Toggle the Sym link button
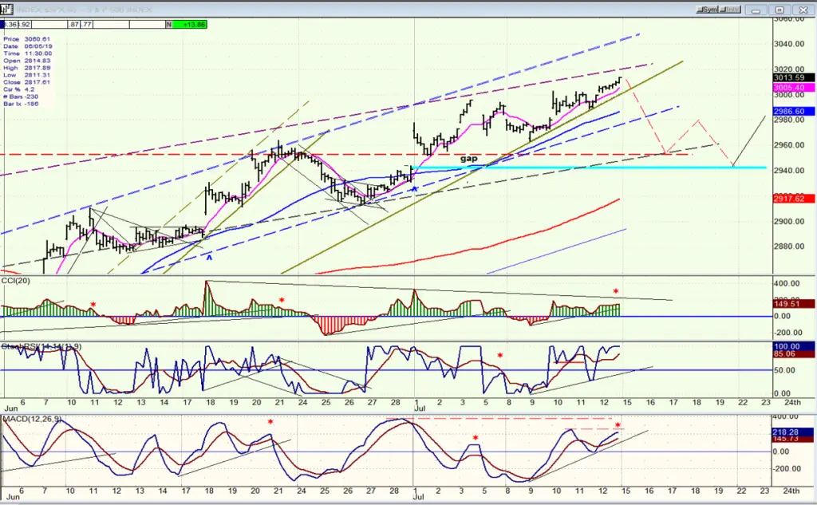 tap(709, 10)
